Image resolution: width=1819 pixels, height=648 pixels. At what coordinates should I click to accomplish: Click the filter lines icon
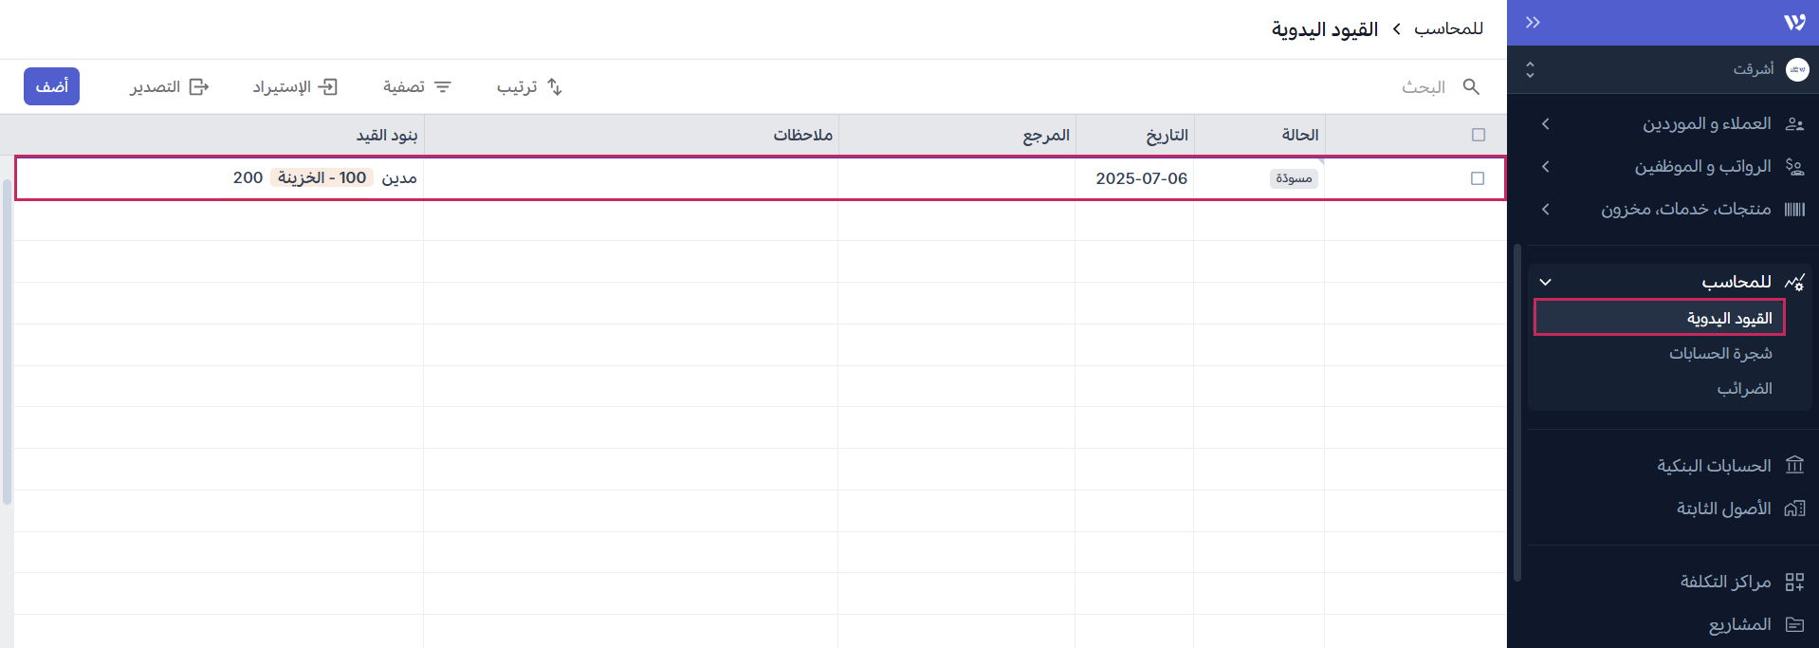pyautogui.click(x=443, y=87)
